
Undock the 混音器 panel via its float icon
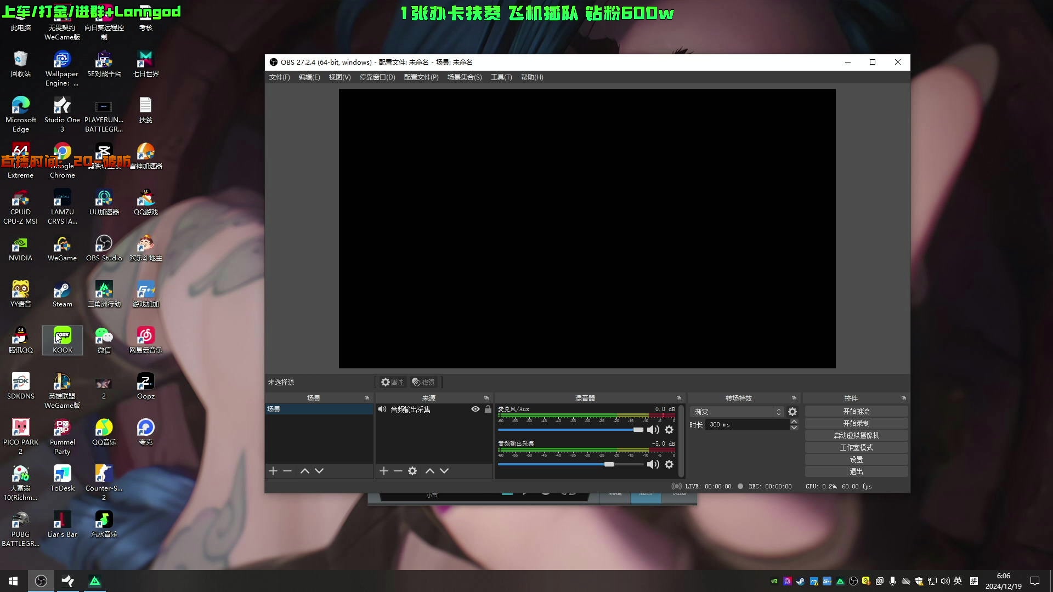pyautogui.click(x=679, y=398)
